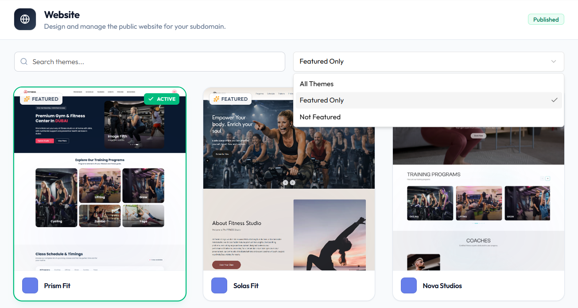Viewport: 578px width, 308px height.
Task: Click COACHES heading in Nova Studios preview
Action: (478, 241)
